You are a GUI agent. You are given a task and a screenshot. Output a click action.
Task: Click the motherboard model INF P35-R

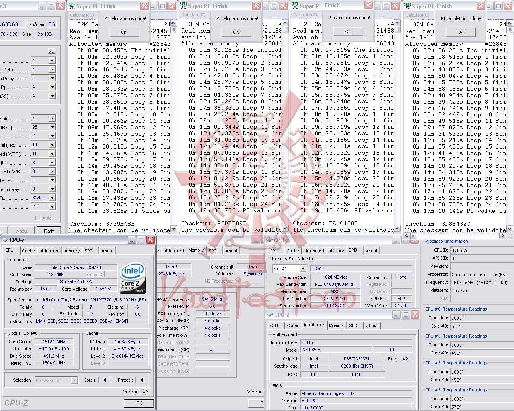coord(335,350)
